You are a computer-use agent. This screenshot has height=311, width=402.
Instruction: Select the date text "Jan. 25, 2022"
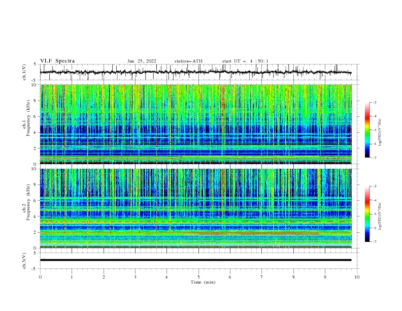click(142, 61)
